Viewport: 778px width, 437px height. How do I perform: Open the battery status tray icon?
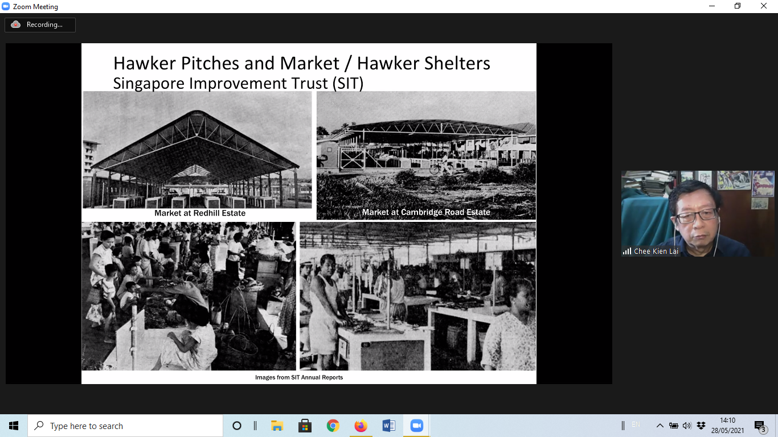tap(674, 426)
